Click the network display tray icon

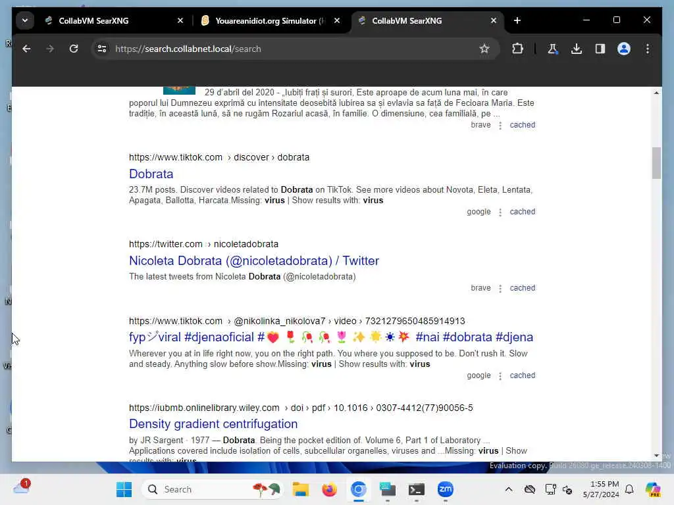click(x=550, y=489)
